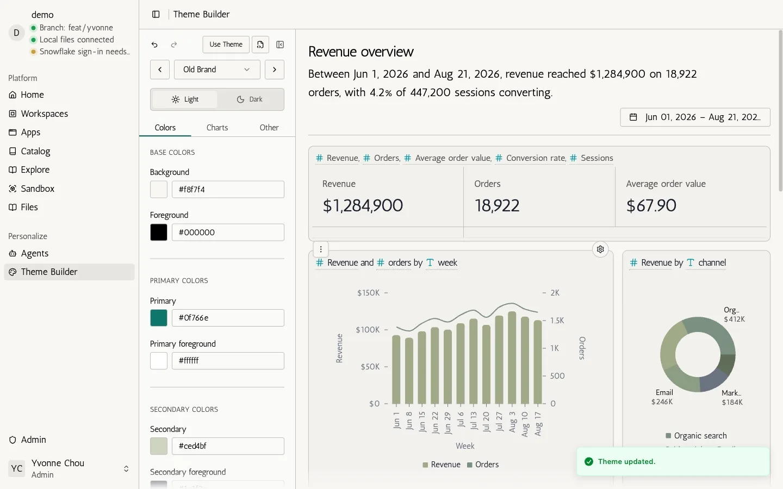Open Catalog in the sidebar
The width and height of the screenshot is (783, 489).
click(x=69, y=151)
